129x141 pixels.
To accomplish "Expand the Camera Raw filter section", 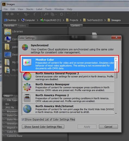I will [x=4, y=136].
